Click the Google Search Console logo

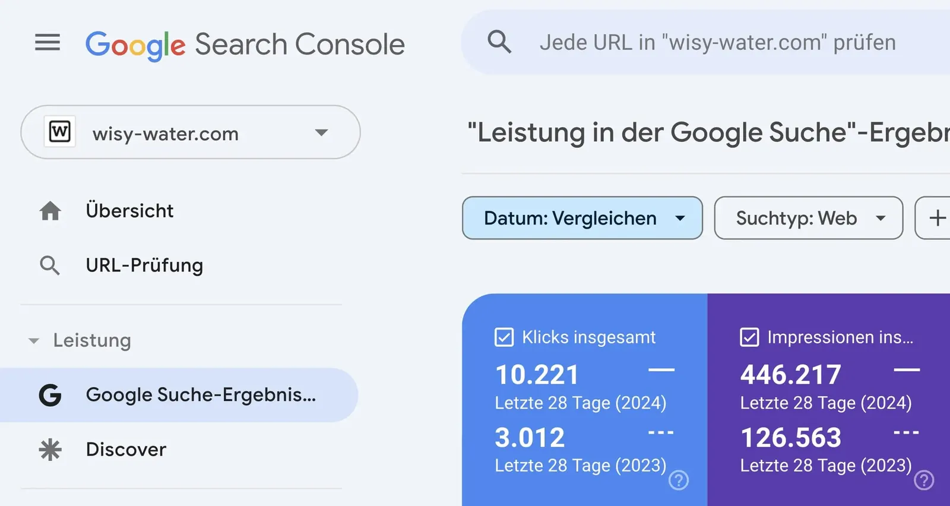click(x=245, y=45)
